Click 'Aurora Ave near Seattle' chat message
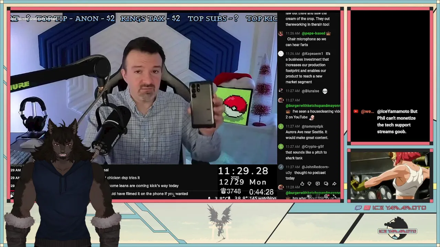The image size is (440, 247). [307, 135]
